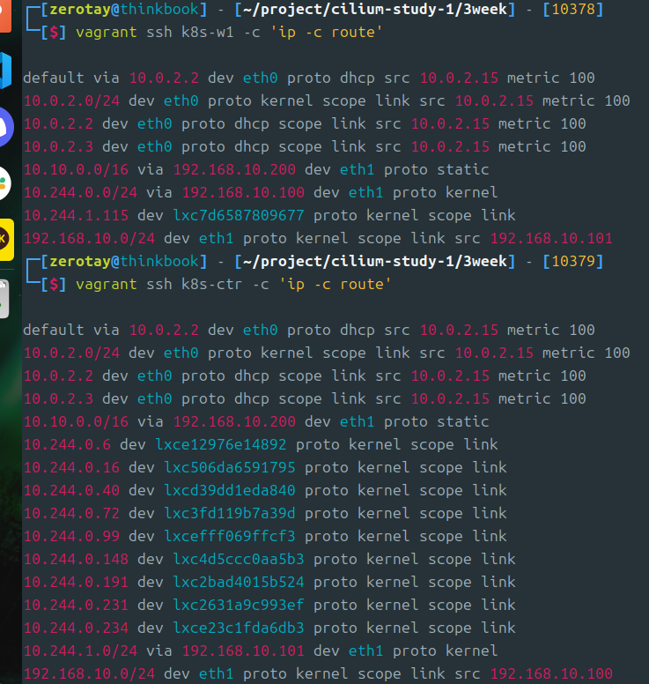Select interface name lxc2bad4015b524
The width and height of the screenshot is (649, 684).
point(239,582)
